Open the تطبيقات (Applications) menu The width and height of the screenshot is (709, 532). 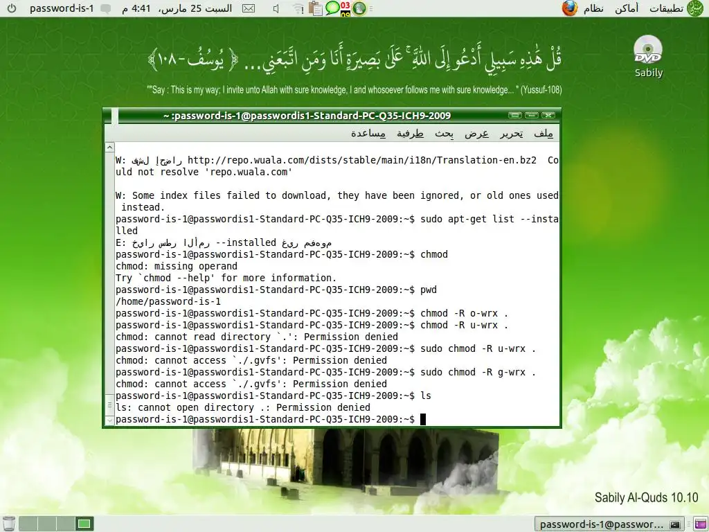[x=667, y=8]
